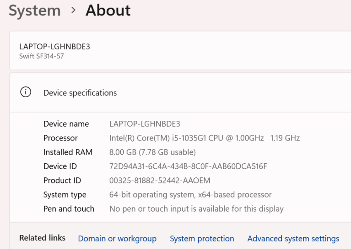Screen dimensions: 351x249
Task: Open Advanced system settings
Action: (293, 239)
